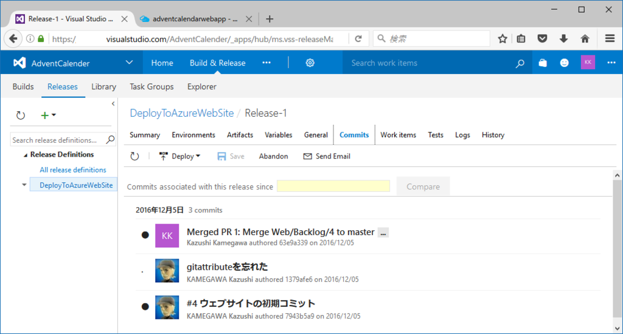Click the work item search magnifier icon
This screenshot has width=623, height=334.
point(520,63)
